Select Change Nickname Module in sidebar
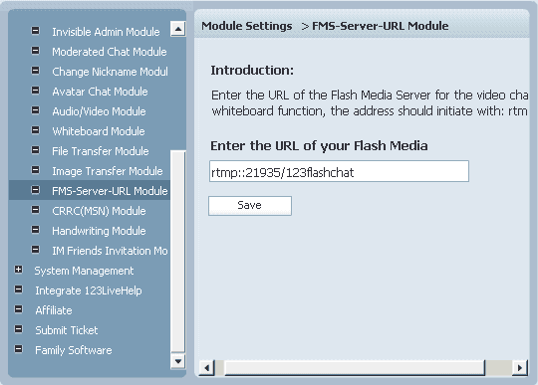 click(x=110, y=72)
